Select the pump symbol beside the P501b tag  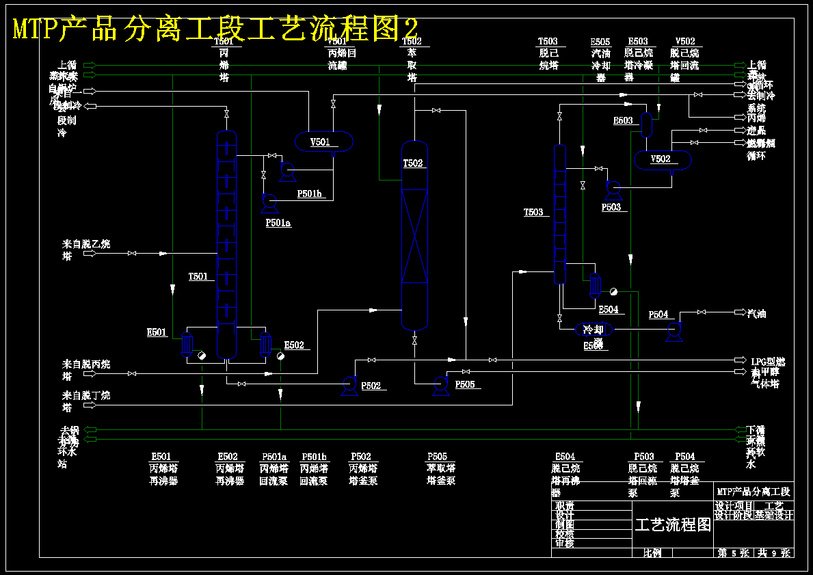click(x=287, y=172)
